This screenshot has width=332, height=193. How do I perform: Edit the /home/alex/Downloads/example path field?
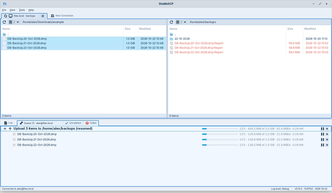pyautogui.click(x=93, y=22)
